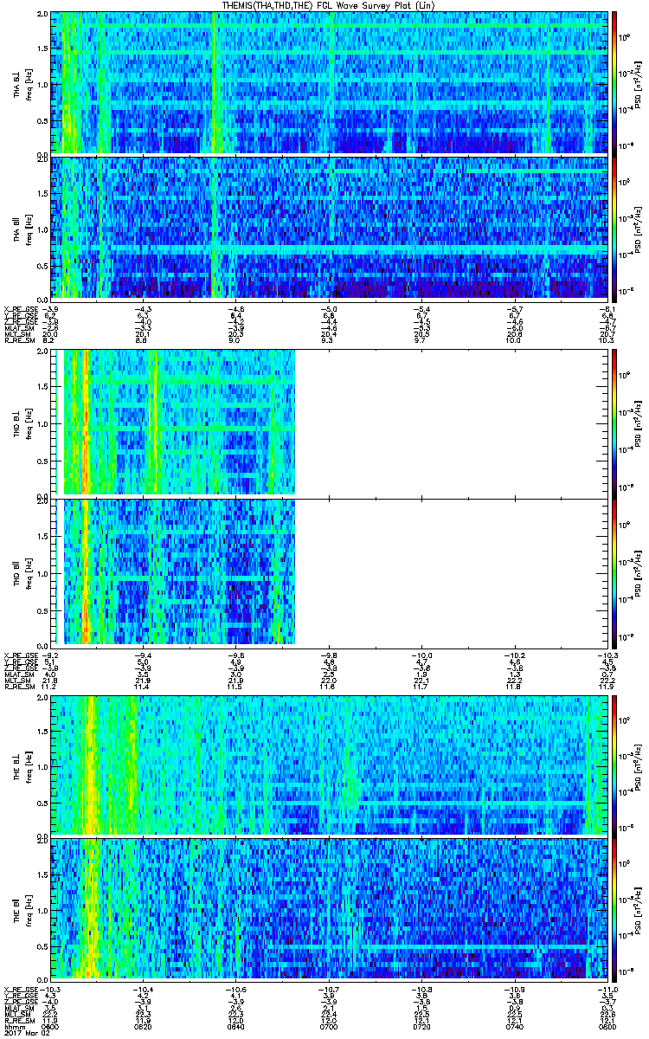Click the 'PSD [nT²/Hz]' label beside THE B∥ panel
649x1039 pixels.
639,910
